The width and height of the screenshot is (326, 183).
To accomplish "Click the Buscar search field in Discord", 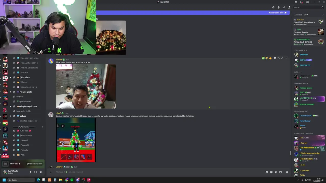I will point(308,7).
